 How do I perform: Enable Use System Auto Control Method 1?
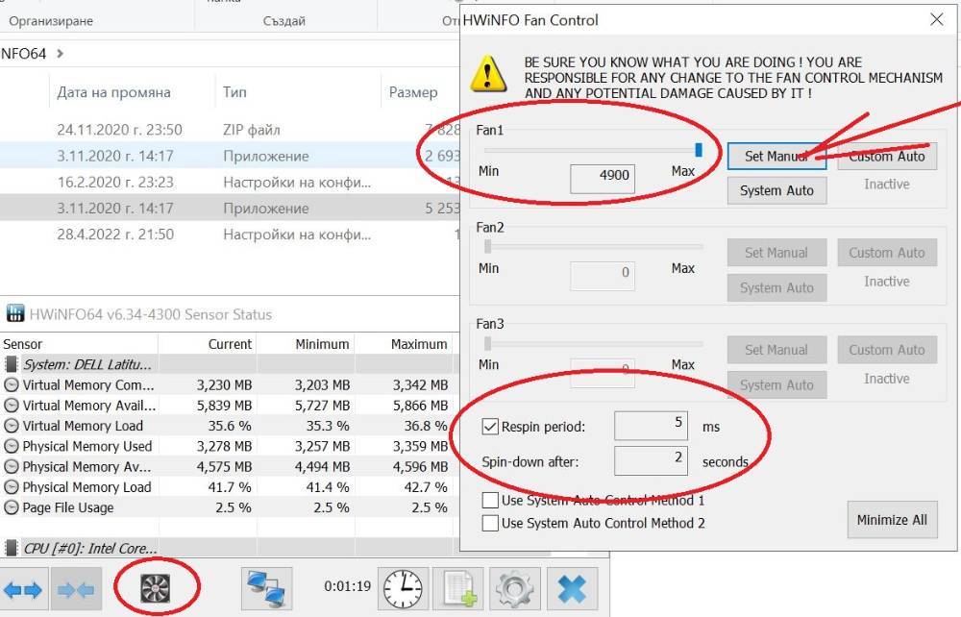click(x=490, y=500)
